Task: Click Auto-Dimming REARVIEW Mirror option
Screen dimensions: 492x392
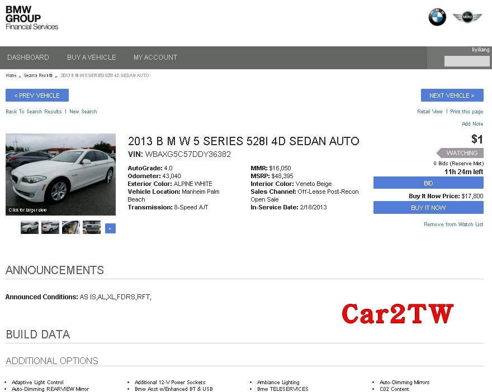Action: coord(50,389)
